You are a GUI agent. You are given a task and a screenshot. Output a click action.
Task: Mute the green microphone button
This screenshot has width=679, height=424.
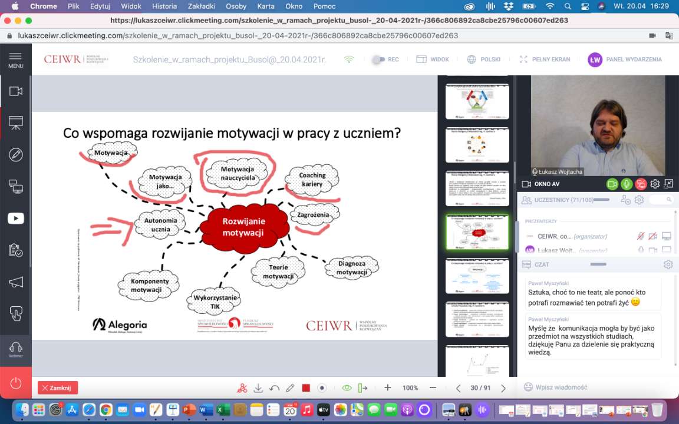pos(627,184)
